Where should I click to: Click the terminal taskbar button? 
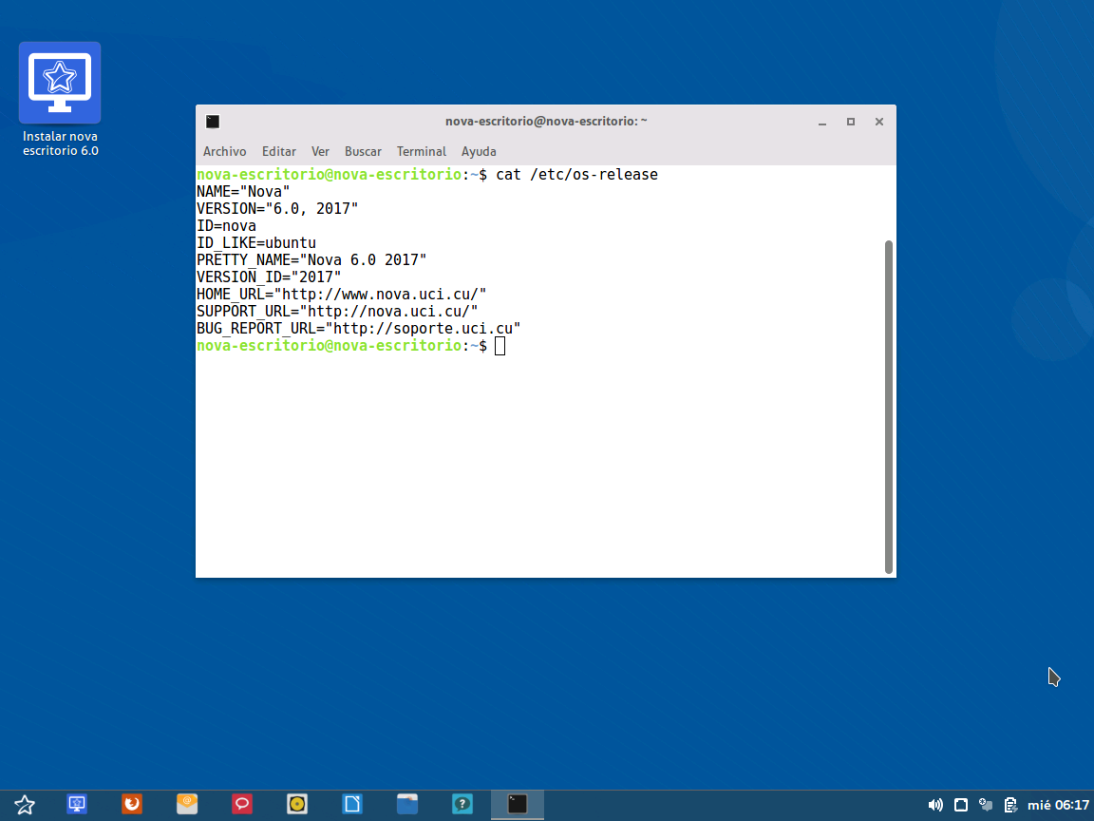[x=518, y=805]
